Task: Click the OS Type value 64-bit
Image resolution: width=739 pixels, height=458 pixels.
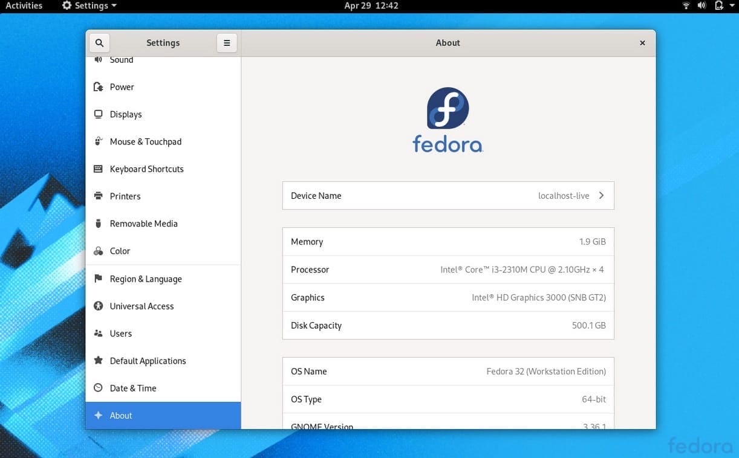Action: pyautogui.click(x=594, y=399)
